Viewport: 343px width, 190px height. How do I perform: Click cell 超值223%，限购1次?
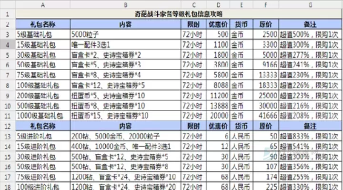click(x=310, y=95)
